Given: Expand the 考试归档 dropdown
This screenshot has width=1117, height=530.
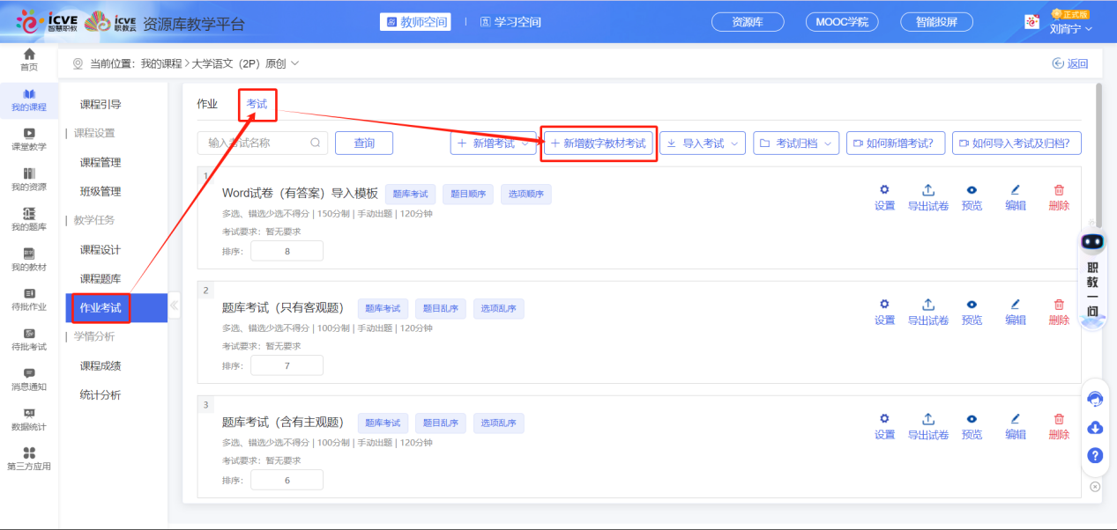Looking at the screenshot, I should tap(796, 144).
